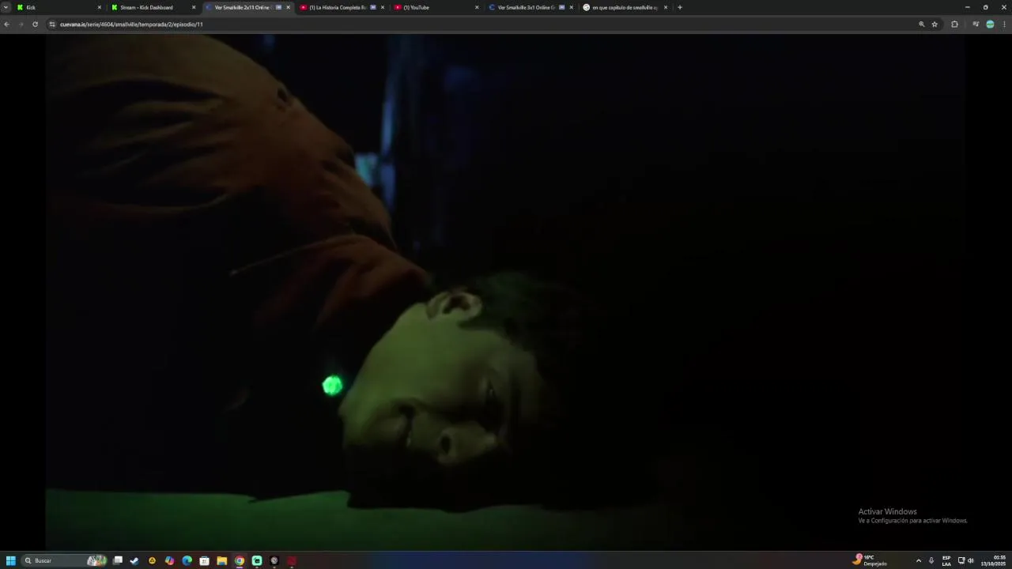Open the Chrome three-dot menu

[1004, 24]
